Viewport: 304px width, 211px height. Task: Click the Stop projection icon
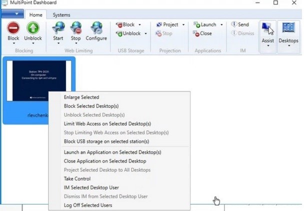158,33
